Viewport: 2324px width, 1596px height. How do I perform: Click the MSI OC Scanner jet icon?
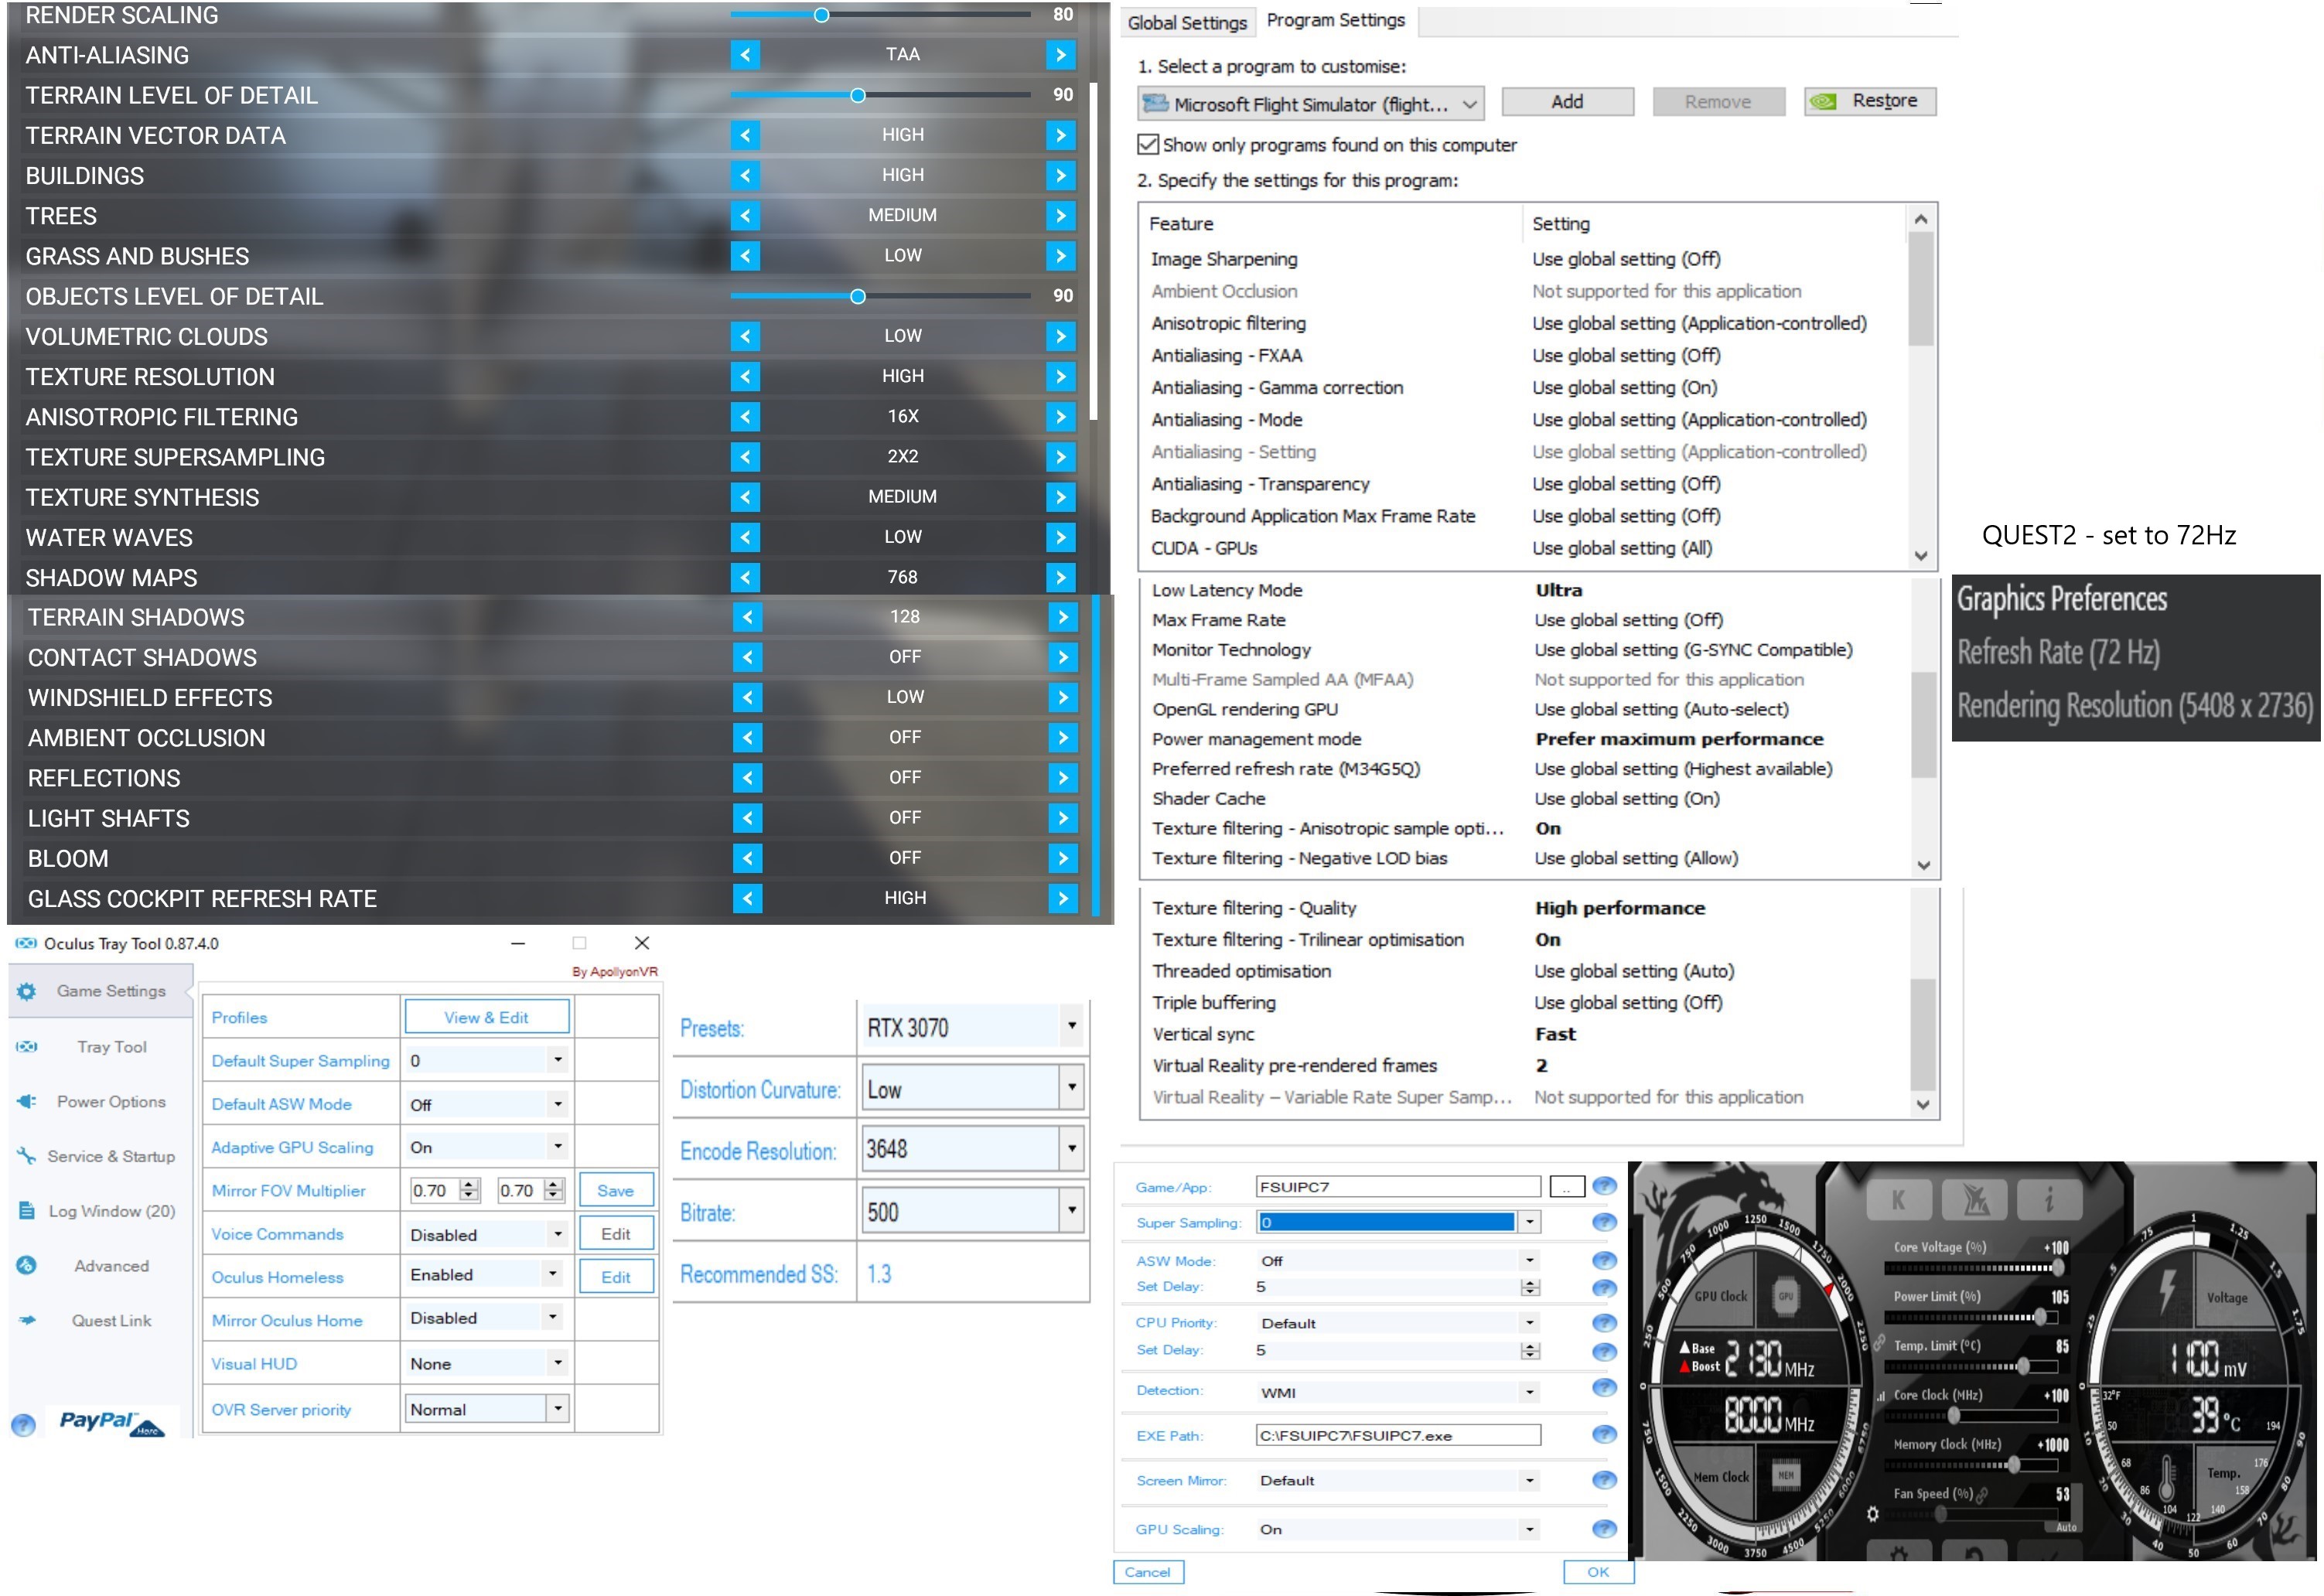click(x=1974, y=1199)
